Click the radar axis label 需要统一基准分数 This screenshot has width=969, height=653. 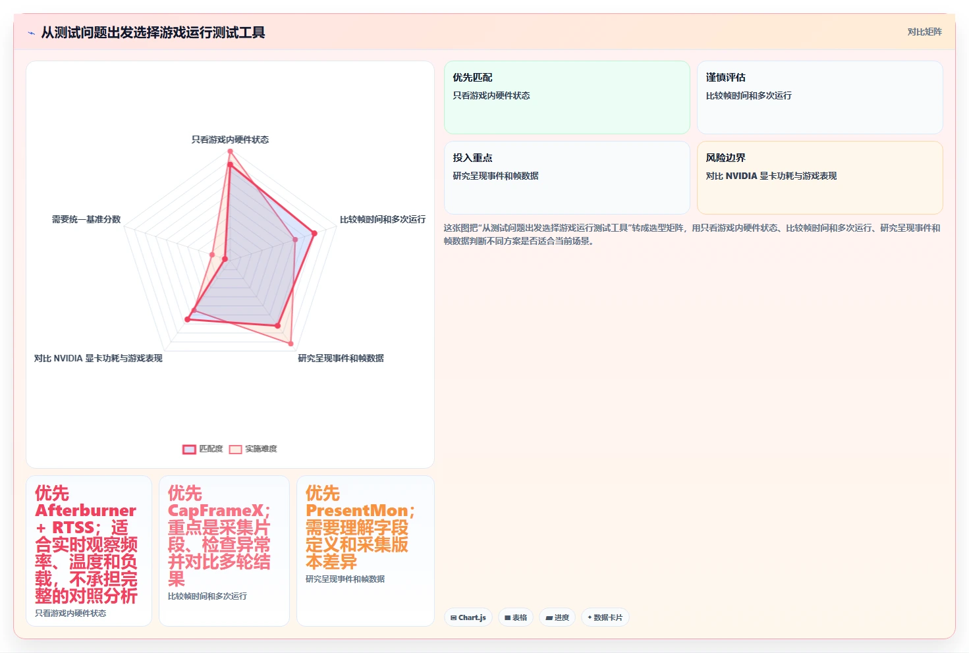(x=86, y=219)
